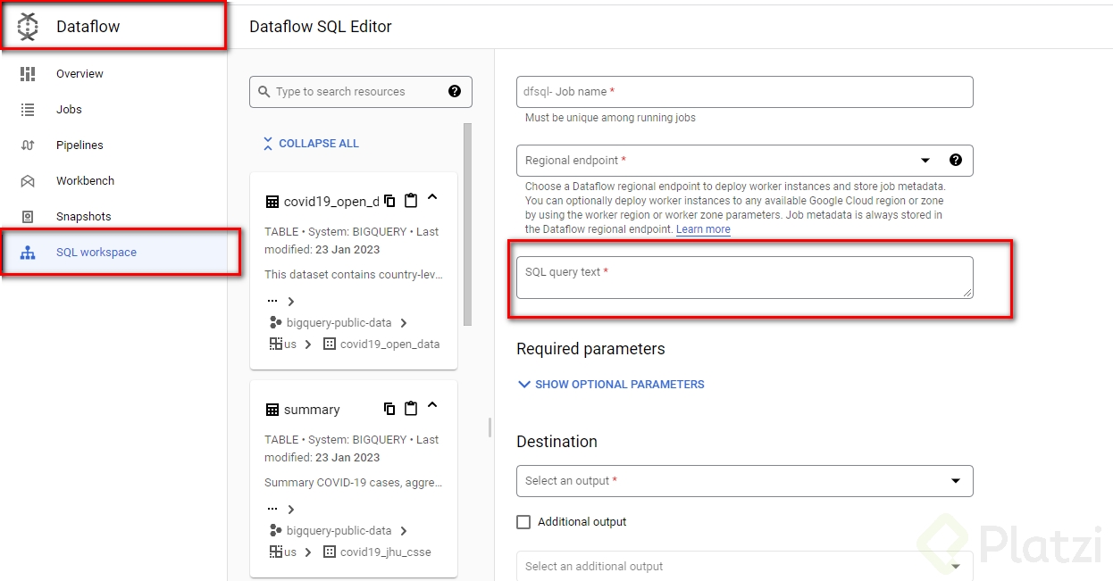Click help icon in resource search box
1113x581 pixels.
[455, 91]
